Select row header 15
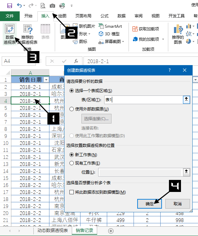This screenshot has height=236, width=198. tap(6, 178)
